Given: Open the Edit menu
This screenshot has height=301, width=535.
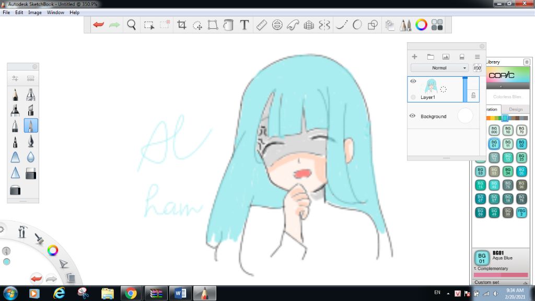Looking at the screenshot, I should pos(19,13).
